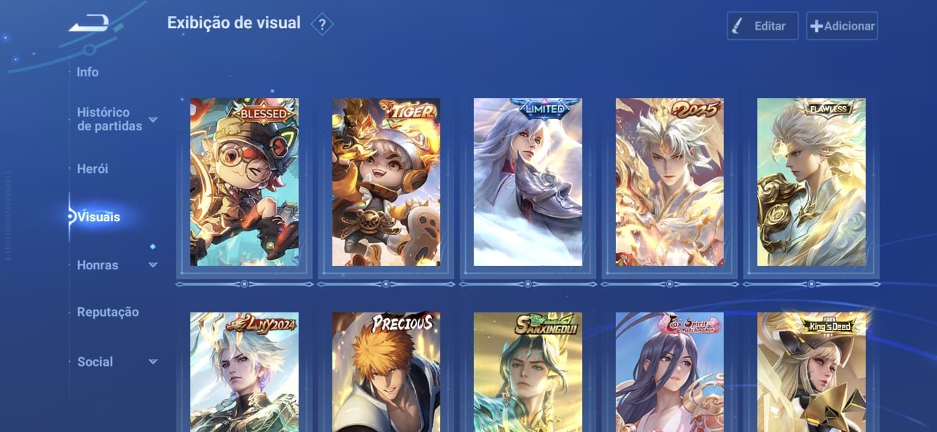The width and height of the screenshot is (937, 432).
Task: Open the 2025 skin card
Action: [x=670, y=182]
